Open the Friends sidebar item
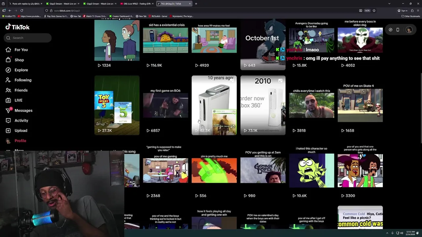This screenshot has height=237, width=422. point(16,90)
